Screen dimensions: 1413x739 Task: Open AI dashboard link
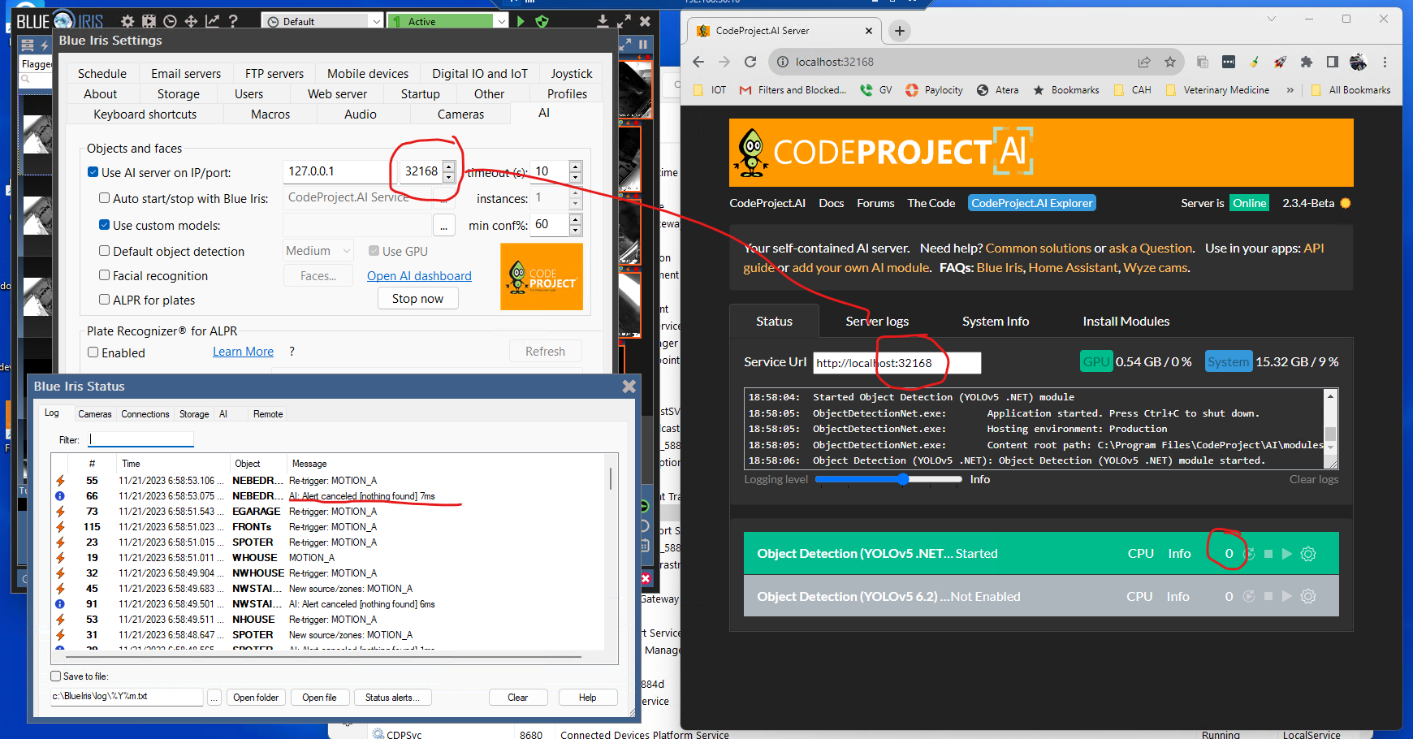pyautogui.click(x=419, y=276)
